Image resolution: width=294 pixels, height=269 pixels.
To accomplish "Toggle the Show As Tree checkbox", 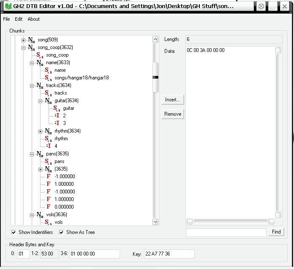I will 61,232.
